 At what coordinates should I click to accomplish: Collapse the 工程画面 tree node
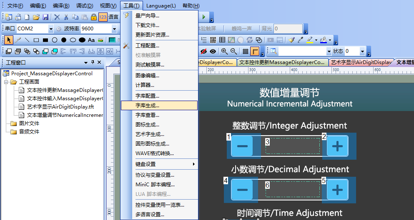click(x=6, y=82)
